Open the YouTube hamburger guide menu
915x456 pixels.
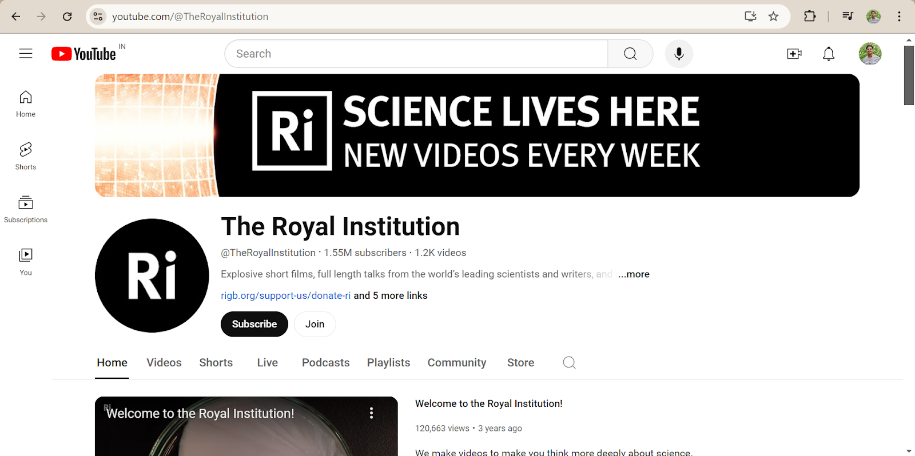(26, 54)
